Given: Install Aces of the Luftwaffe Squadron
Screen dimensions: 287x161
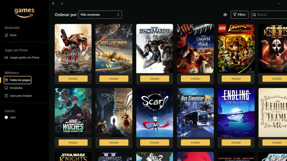Looking at the screenshot, I should coord(114,78).
